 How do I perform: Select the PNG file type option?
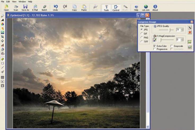[x=141, y=38]
